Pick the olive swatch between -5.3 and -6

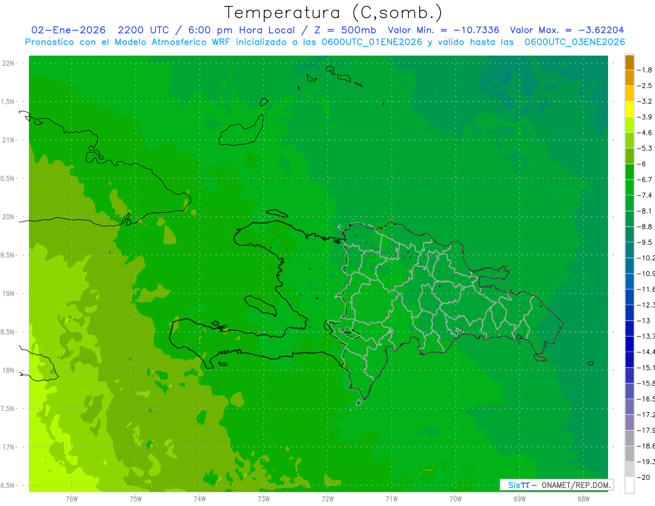pos(629,156)
